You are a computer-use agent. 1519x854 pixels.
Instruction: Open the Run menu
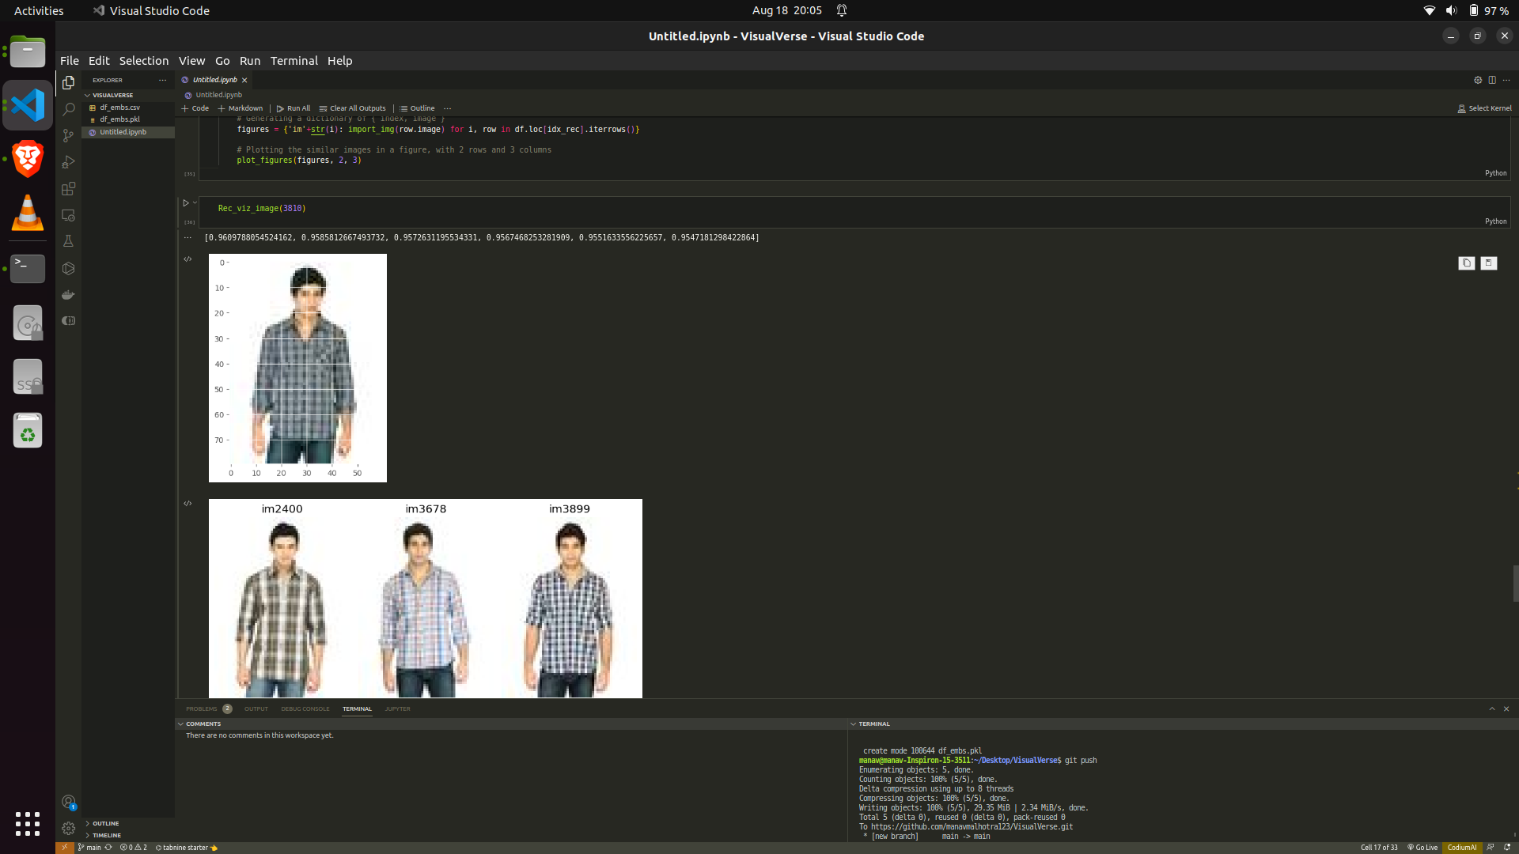249,60
